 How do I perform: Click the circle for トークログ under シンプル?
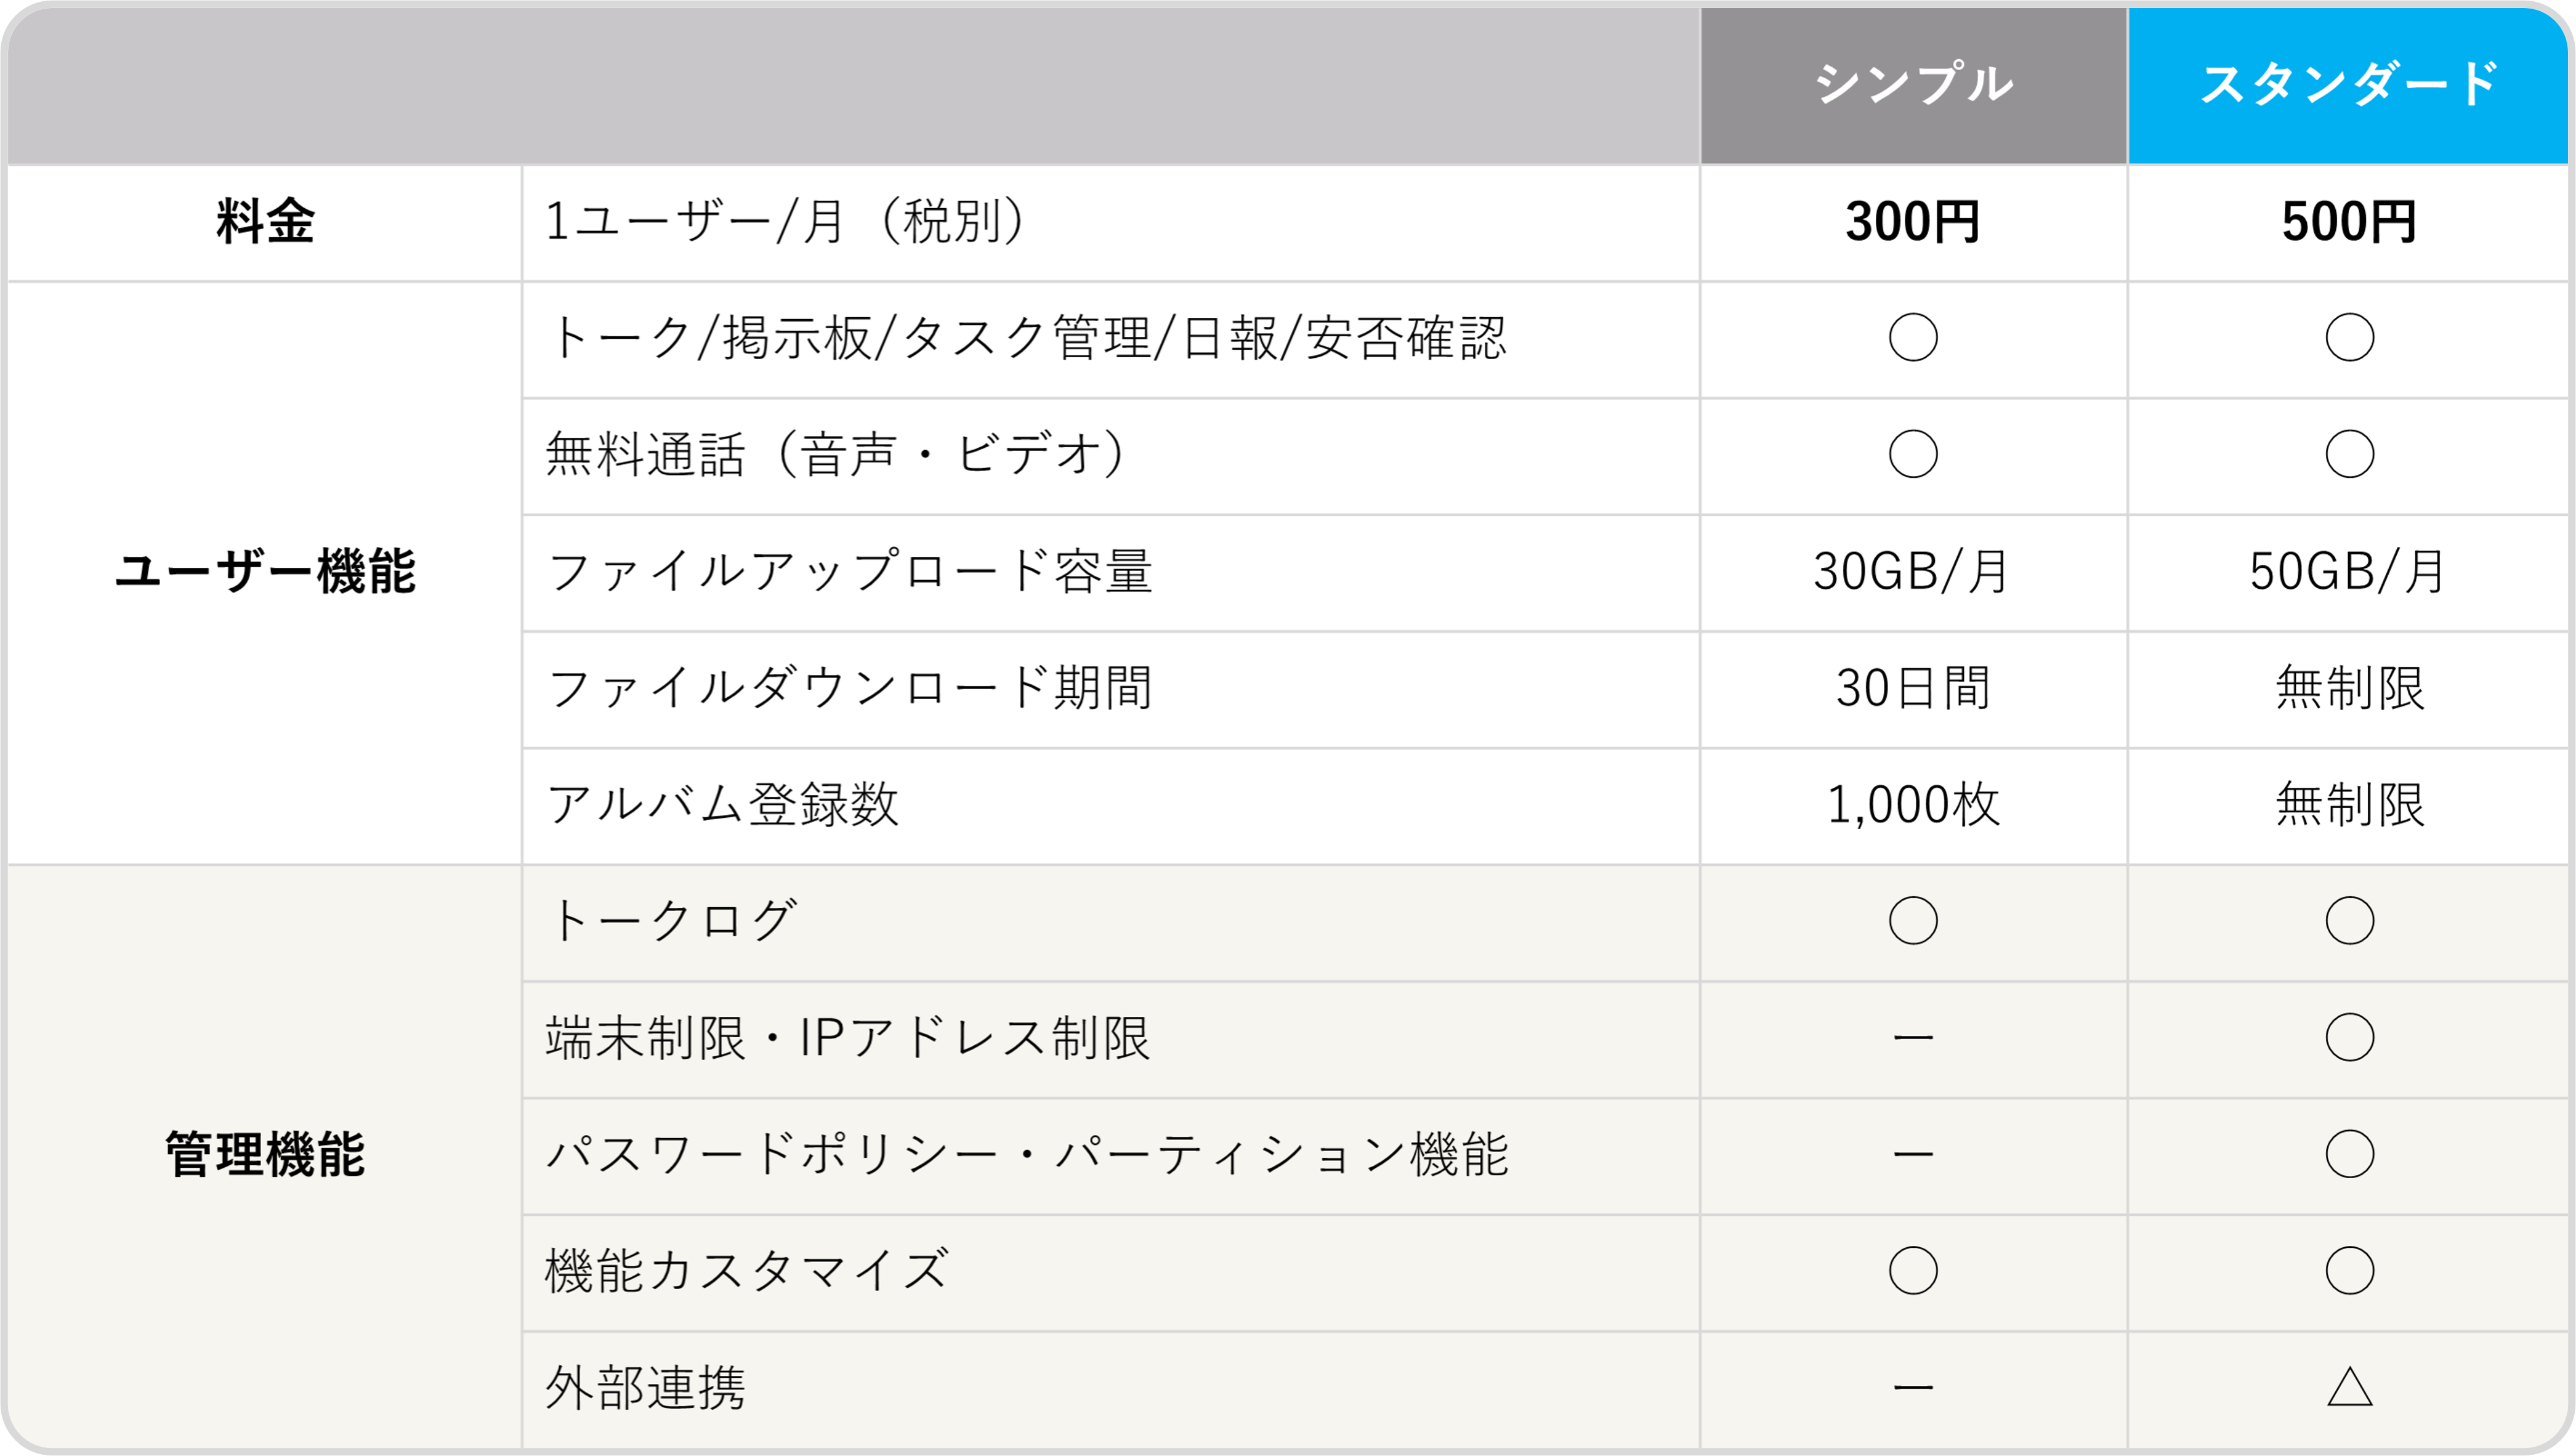click(x=1913, y=921)
